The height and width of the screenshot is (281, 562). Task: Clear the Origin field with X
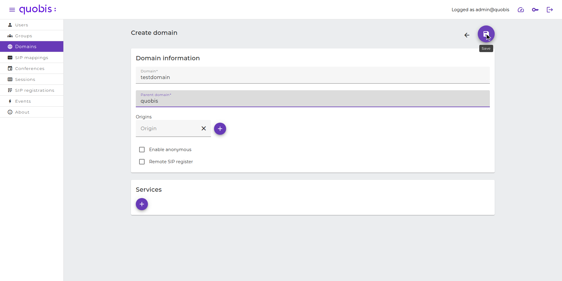[204, 128]
